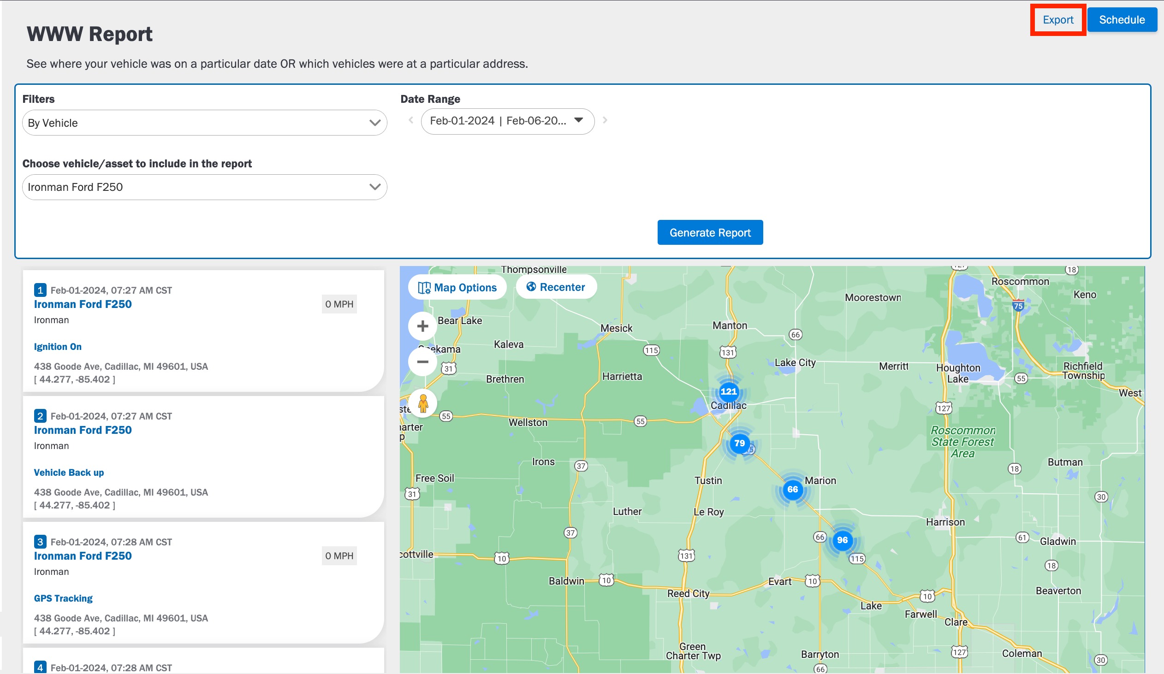Open the Date Range picker
Viewport: 1164px width, 674px height.
[x=508, y=121]
